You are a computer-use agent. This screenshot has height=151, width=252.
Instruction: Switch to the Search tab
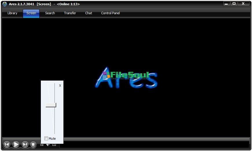pyautogui.click(x=50, y=13)
